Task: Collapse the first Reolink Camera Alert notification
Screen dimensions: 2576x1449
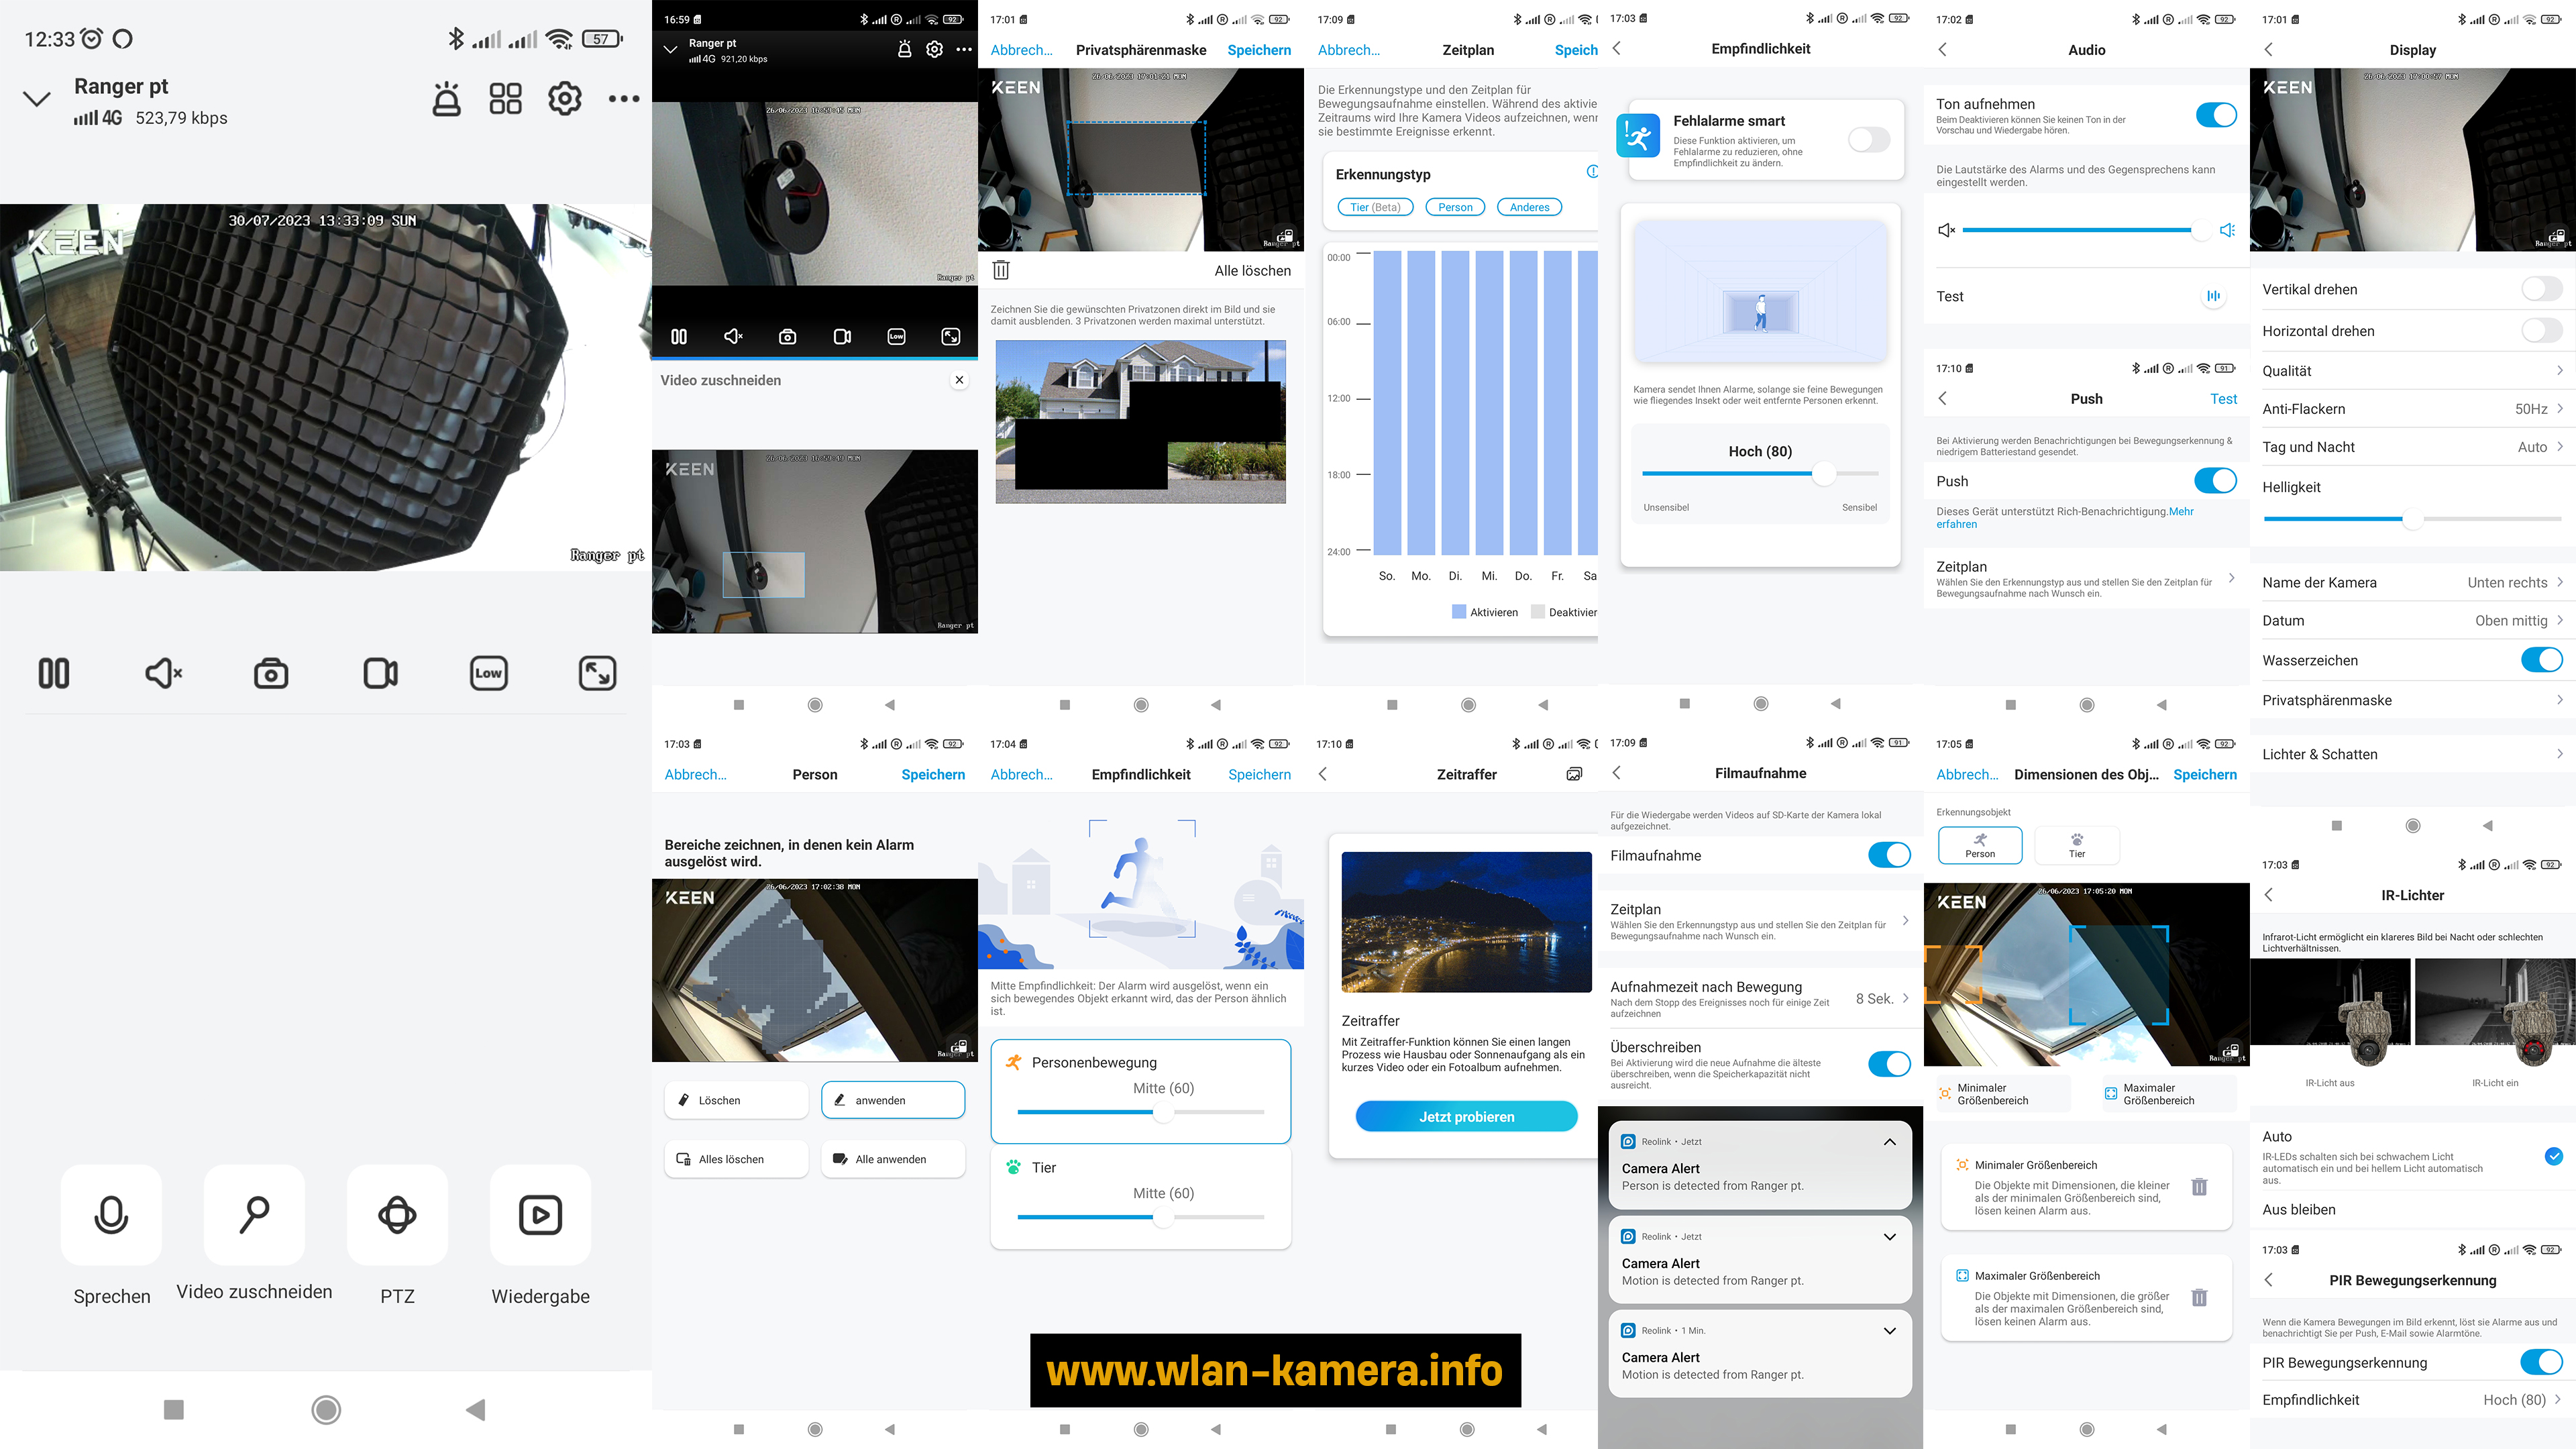Action: [1889, 1142]
